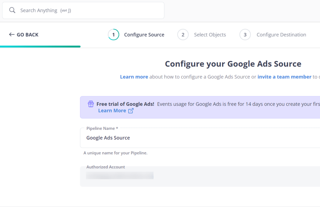Click the gift icon in trial banner
This screenshot has width=320, height=207.
point(91,104)
